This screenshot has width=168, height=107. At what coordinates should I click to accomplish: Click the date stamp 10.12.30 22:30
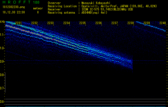coord(14,12)
